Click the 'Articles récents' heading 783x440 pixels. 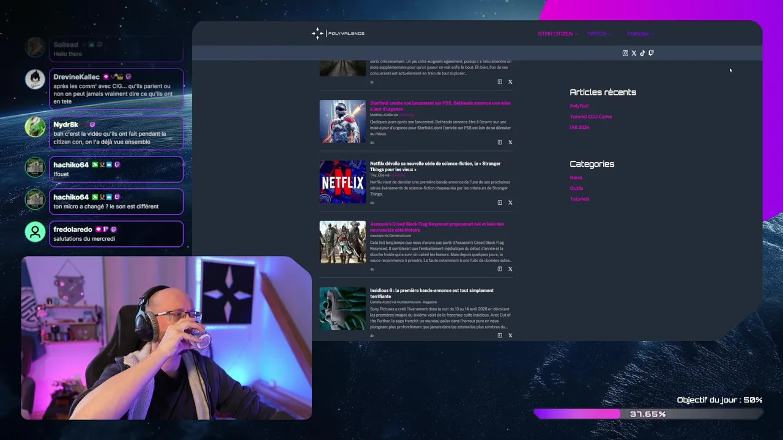pyautogui.click(x=603, y=92)
